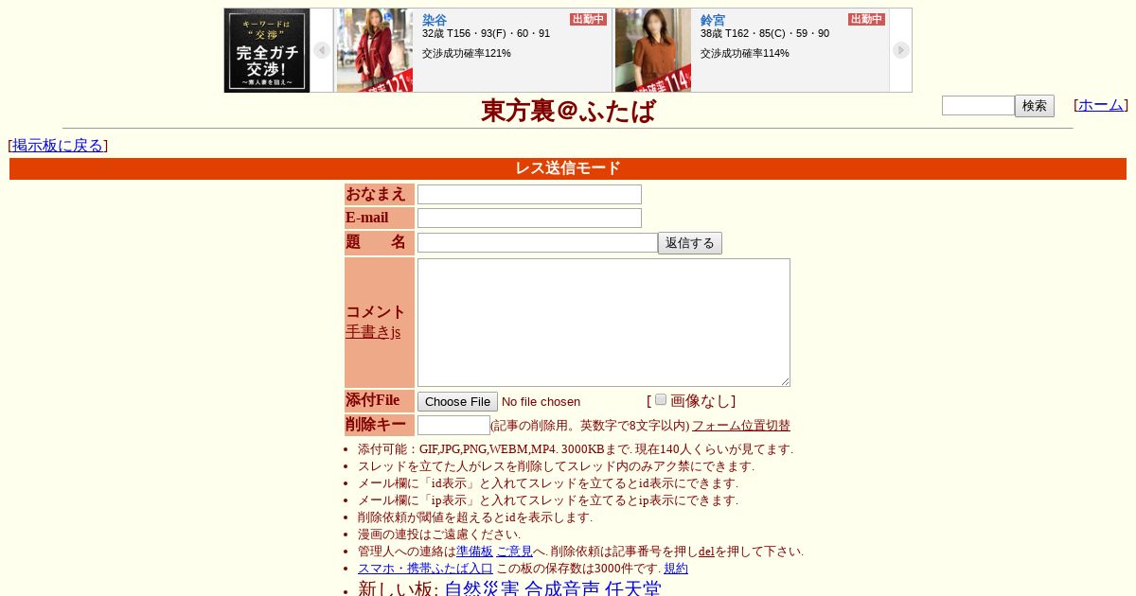
Task: Click the search text box
Action: click(x=978, y=106)
